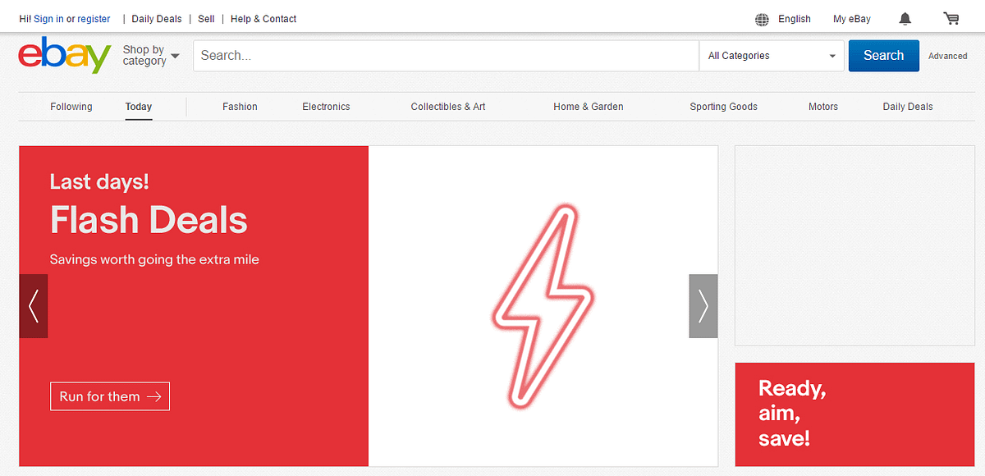Image resolution: width=985 pixels, height=476 pixels.
Task: Open Help & Contact
Action: (263, 18)
